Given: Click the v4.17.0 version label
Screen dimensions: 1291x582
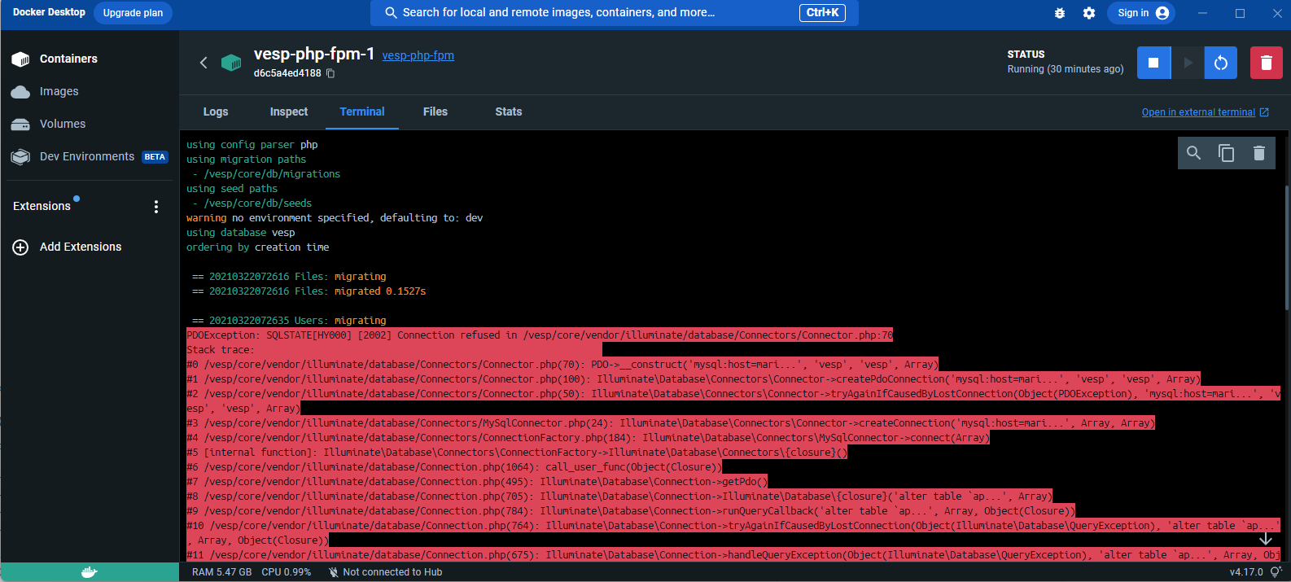Looking at the screenshot, I should [x=1246, y=572].
